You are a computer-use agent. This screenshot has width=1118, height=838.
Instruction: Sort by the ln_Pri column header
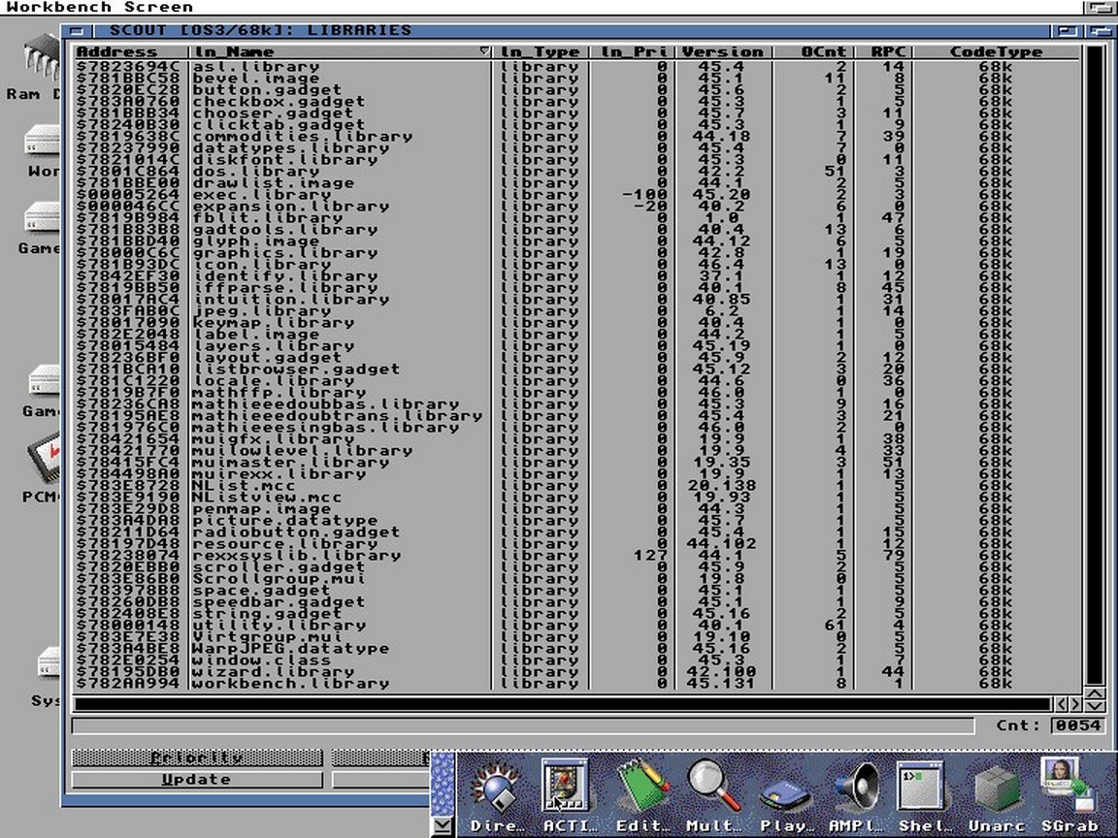coord(633,52)
